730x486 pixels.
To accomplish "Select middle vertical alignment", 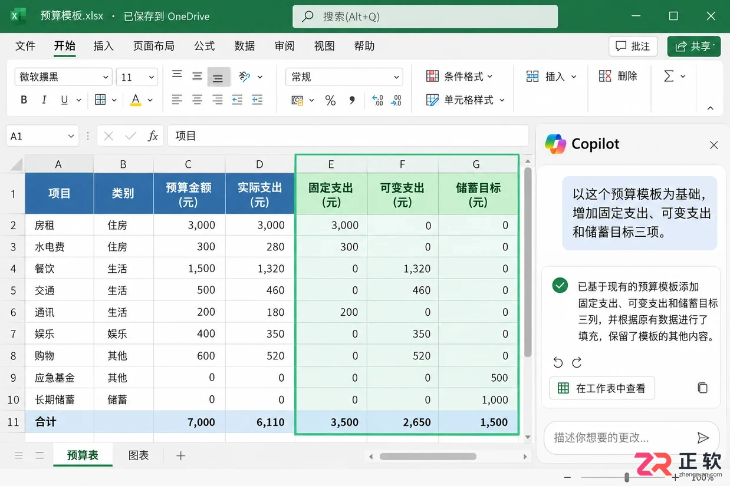I will tap(198, 76).
